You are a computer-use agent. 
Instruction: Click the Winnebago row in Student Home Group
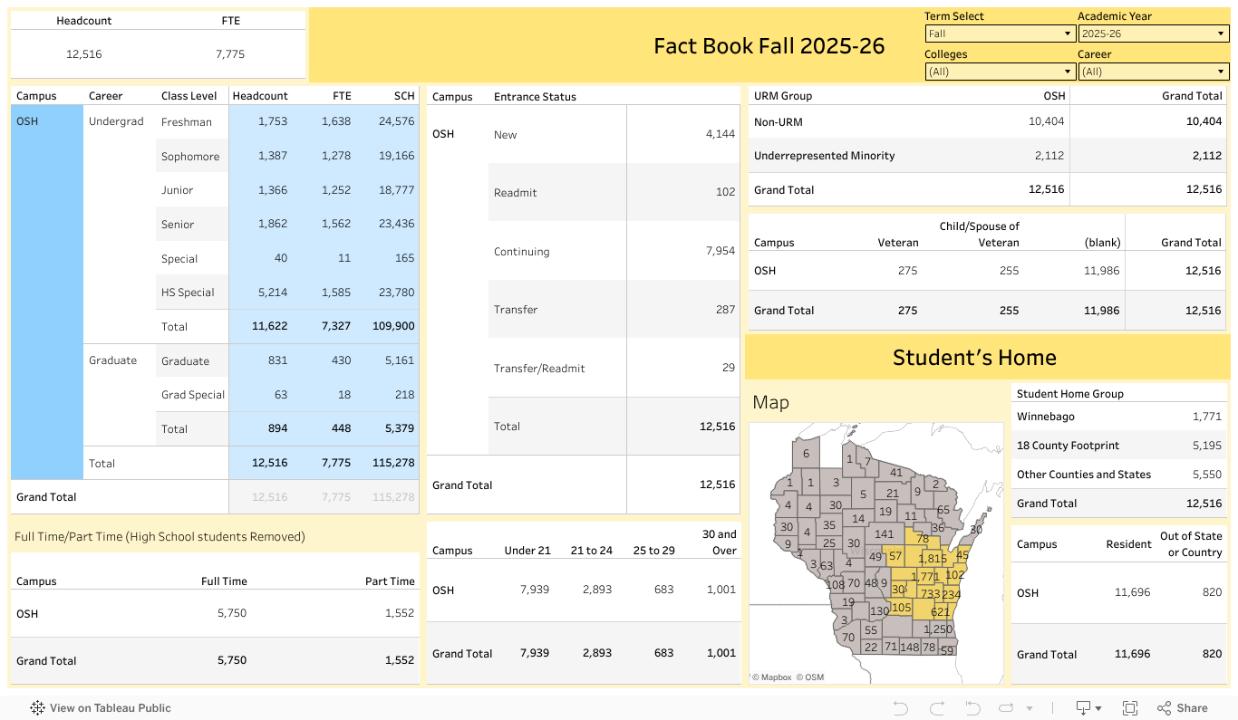[x=1046, y=417]
